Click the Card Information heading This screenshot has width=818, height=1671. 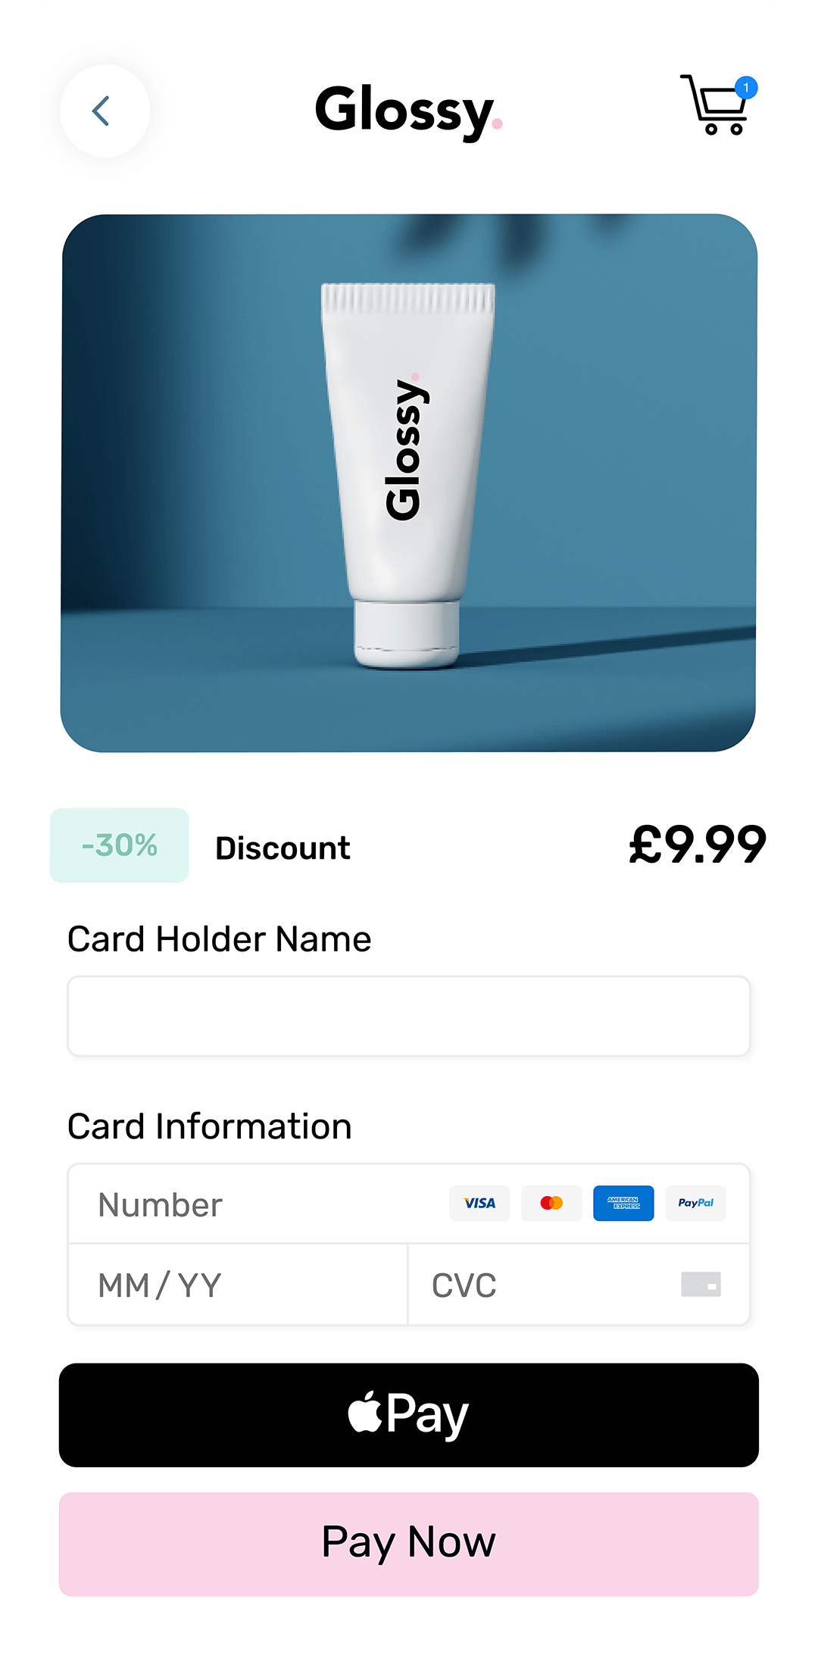pos(210,1126)
